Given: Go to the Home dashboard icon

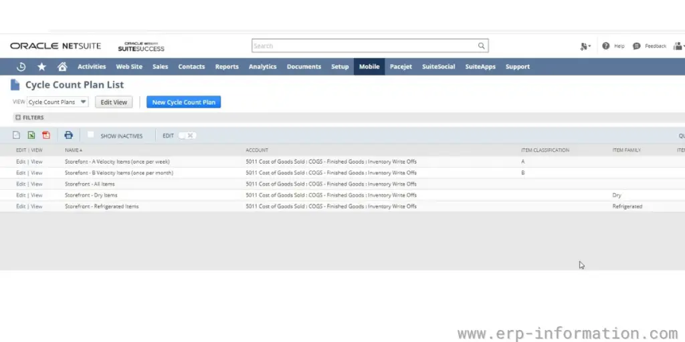Looking at the screenshot, I should tap(62, 67).
